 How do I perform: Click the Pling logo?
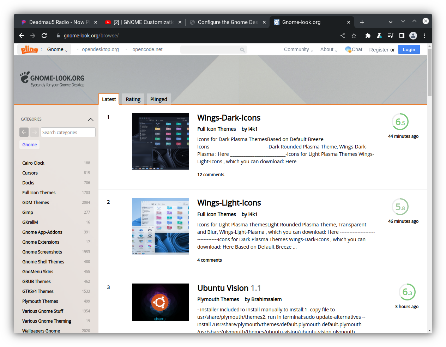point(29,50)
